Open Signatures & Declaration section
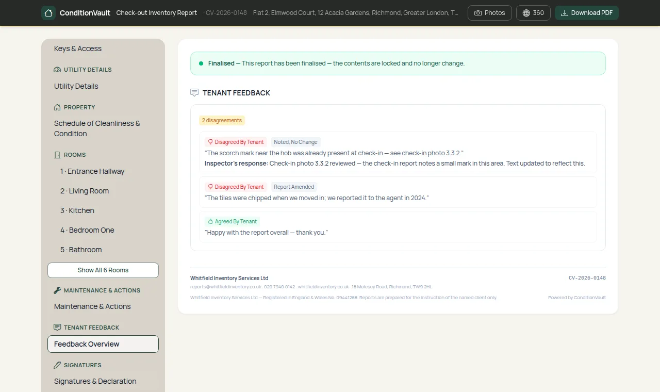Viewport: 660px width, 392px height. coord(103,381)
